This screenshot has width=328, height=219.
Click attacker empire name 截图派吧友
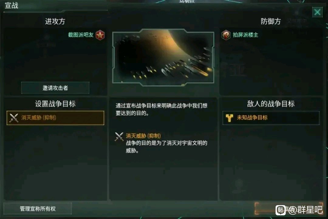(x=81, y=35)
